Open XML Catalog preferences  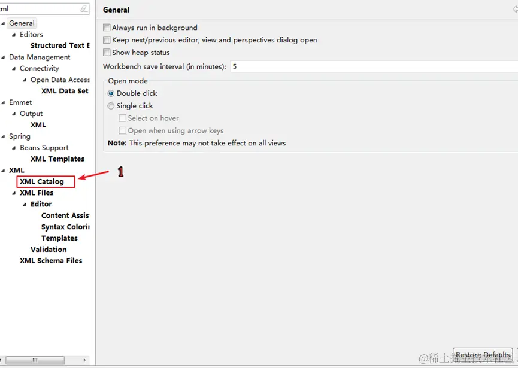42,181
